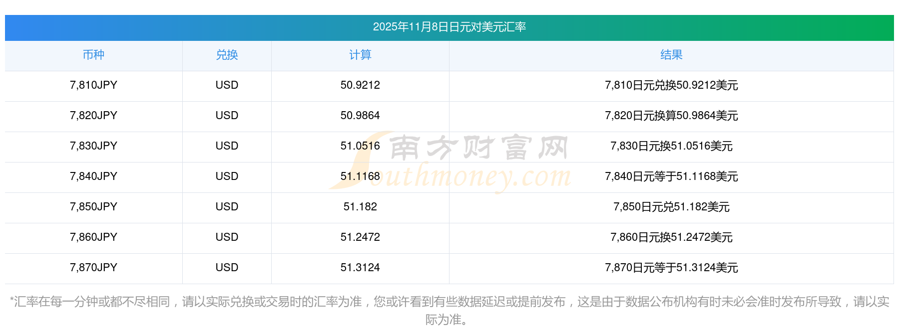The width and height of the screenshot is (899, 335).
Task: Click result 7,820日元换算50.9864美元
Action: point(671,116)
